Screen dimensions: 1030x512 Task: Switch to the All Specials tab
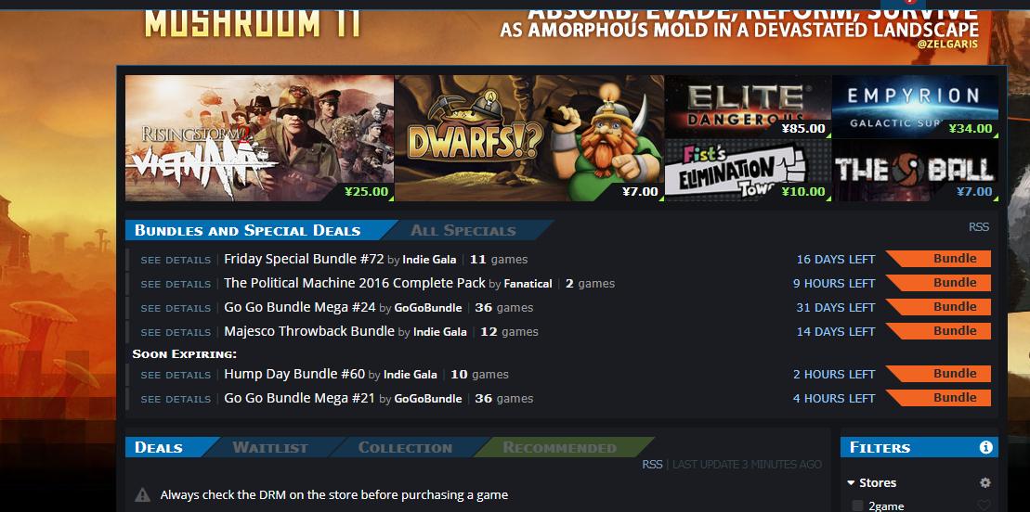pos(463,230)
